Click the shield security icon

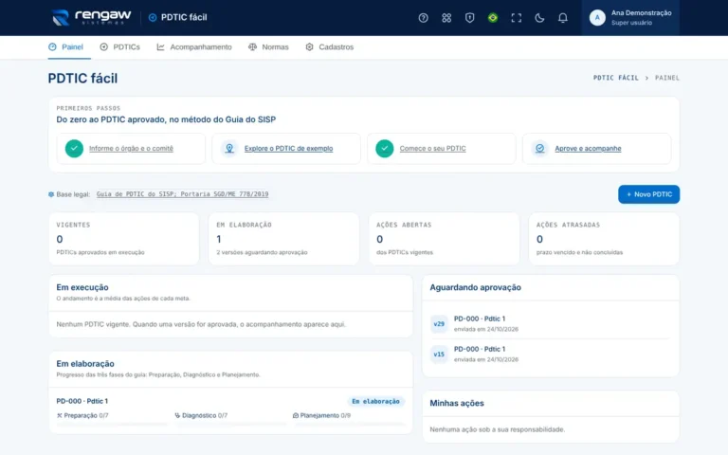[469, 18]
